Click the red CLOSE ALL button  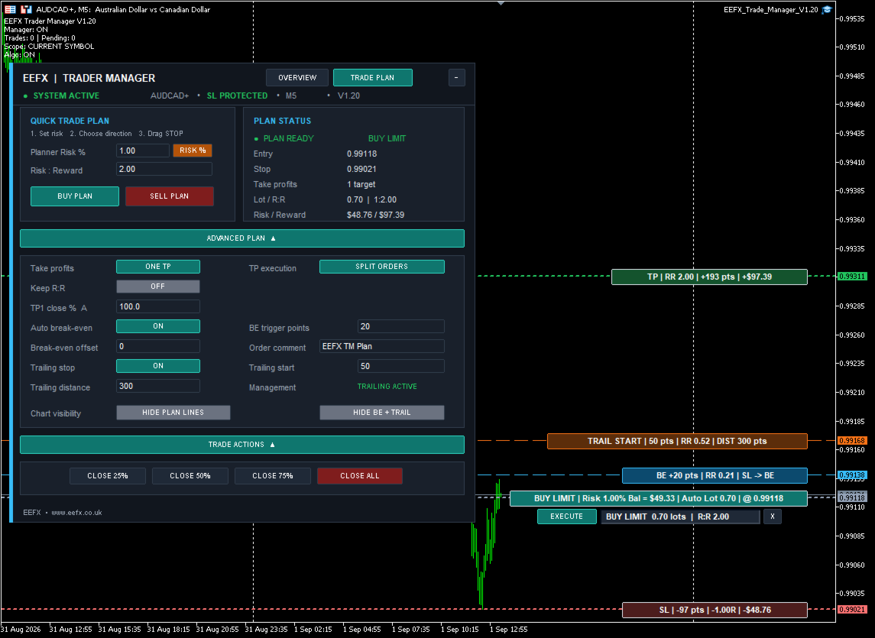tap(359, 475)
